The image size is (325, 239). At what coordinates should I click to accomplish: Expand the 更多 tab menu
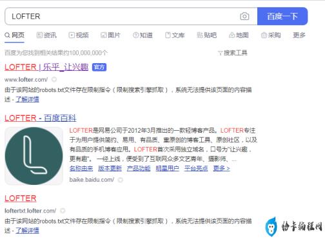299,35
